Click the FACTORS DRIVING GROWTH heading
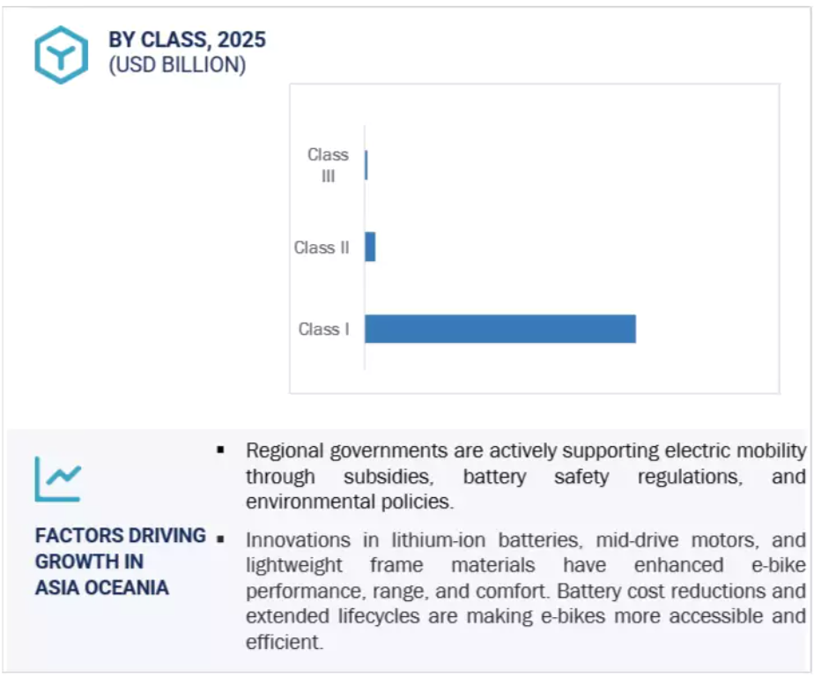Viewport: 814px width, 677px height. pos(121,548)
